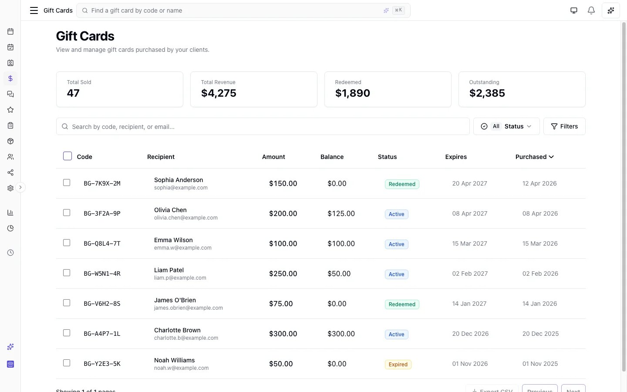The image size is (627, 392).
Task: Open the calendar-check icon in sidebar
Action: click(x=10, y=47)
